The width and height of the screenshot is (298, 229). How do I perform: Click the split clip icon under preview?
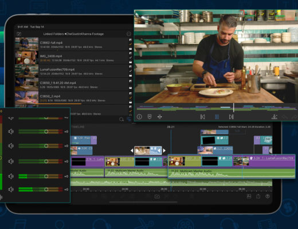(x=160, y=117)
